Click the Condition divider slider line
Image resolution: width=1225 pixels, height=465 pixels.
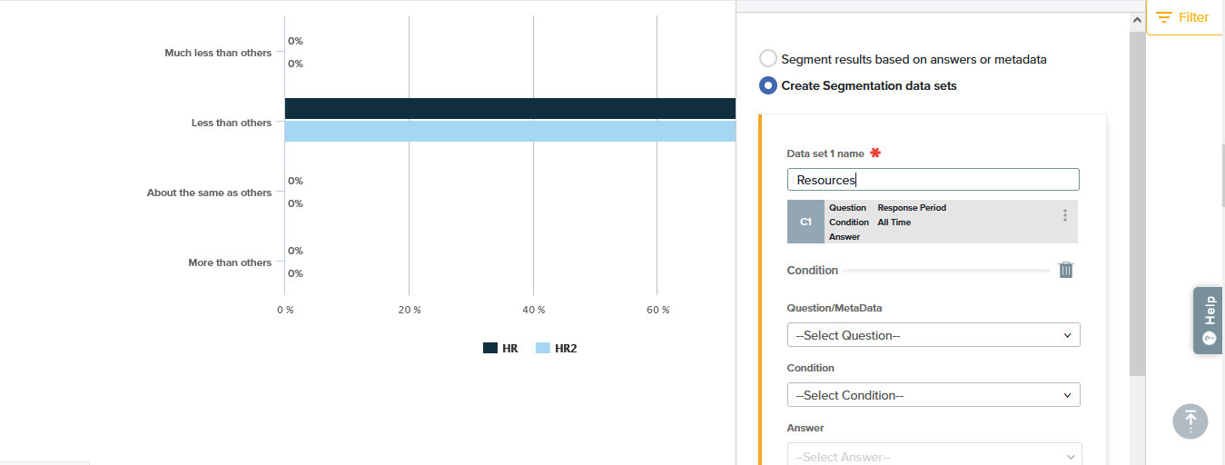point(946,271)
